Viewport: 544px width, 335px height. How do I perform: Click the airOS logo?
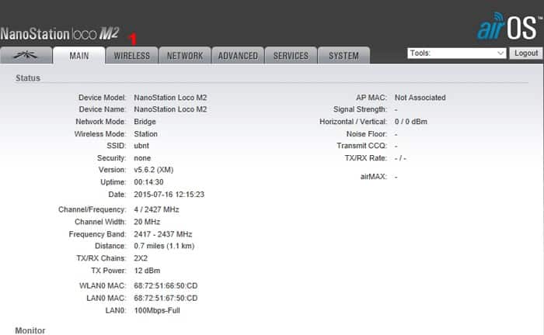(x=509, y=26)
